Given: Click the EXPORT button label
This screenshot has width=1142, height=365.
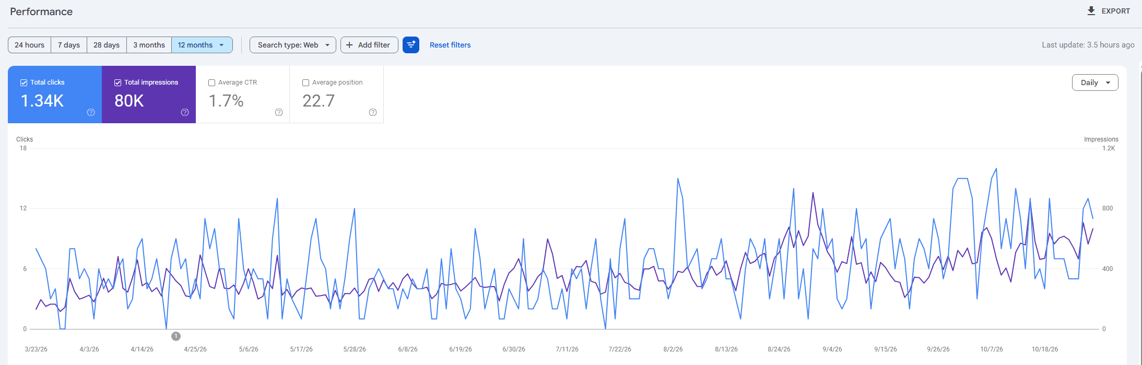Looking at the screenshot, I should tap(1116, 11).
